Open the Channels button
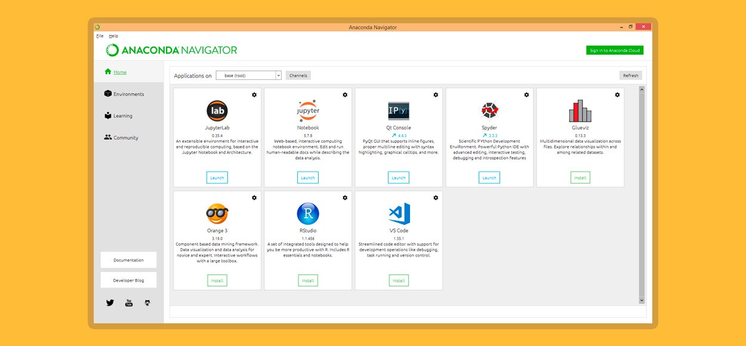The height and width of the screenshot is (346, 746). click(x=298, y=75)
